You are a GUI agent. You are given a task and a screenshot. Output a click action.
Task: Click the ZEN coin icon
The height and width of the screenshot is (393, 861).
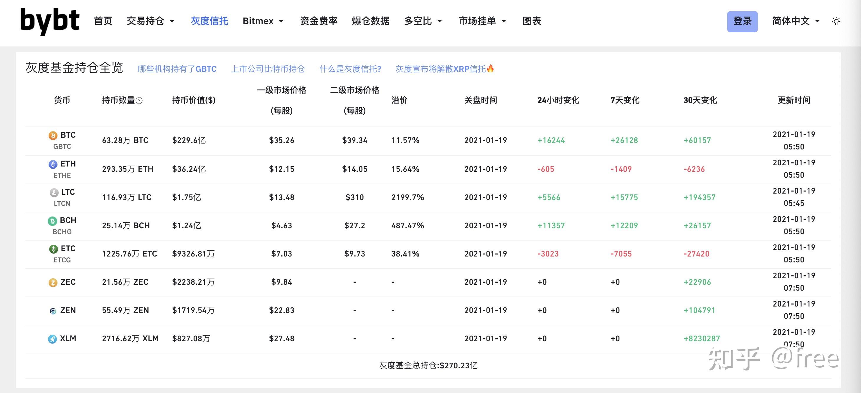53,311
